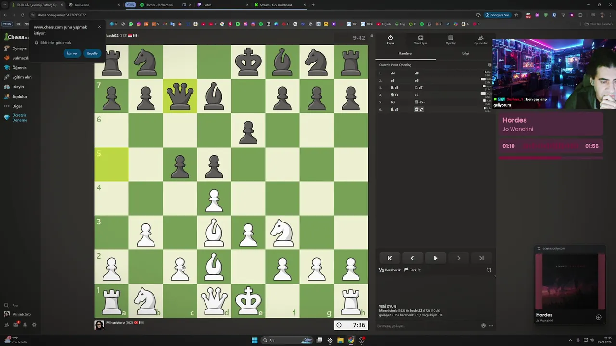This screenshot has height=346, width=616.
Task: Open the emoji picker in chat
Action: click(x=483, y=326)
